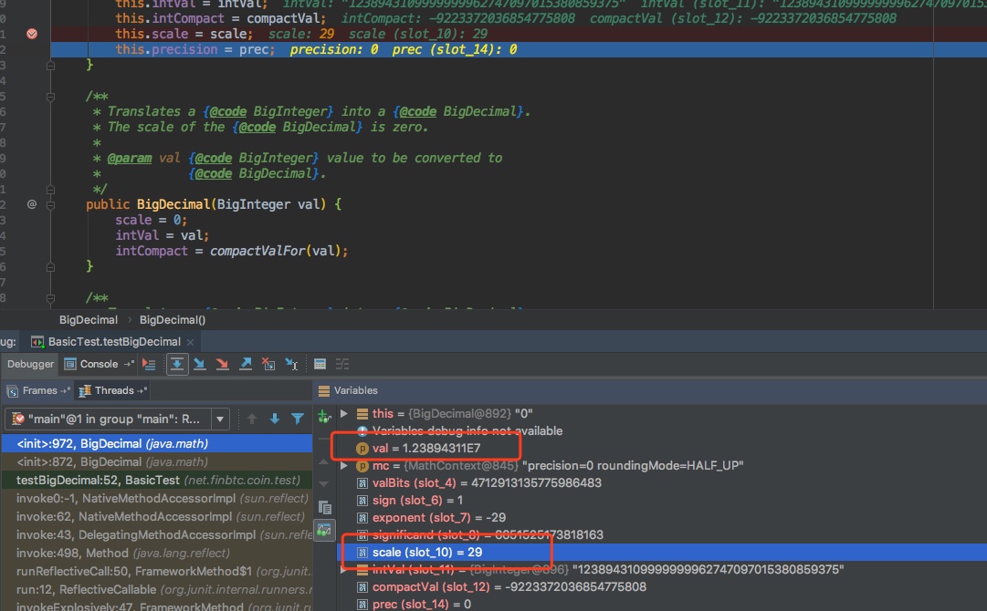This screenshot has width=987, height=611.
Task: Click BigDecimal() method in the breadcrumb
Action: [173, 320]
